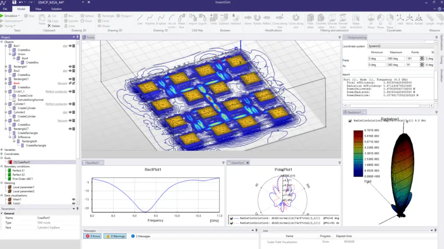Image resolution: width=444 pixels, height=249 pixels.
Task: Click the Clone along axis tool
Action: click(296, 20)
